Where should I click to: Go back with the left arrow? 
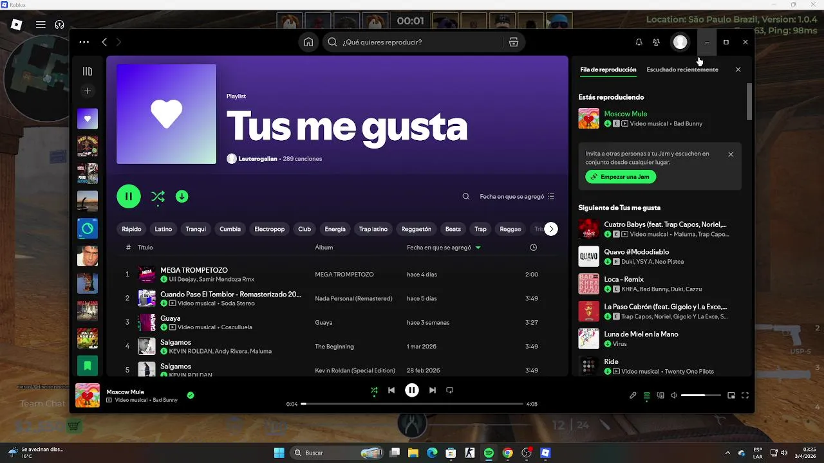click(x=104, y=42)
